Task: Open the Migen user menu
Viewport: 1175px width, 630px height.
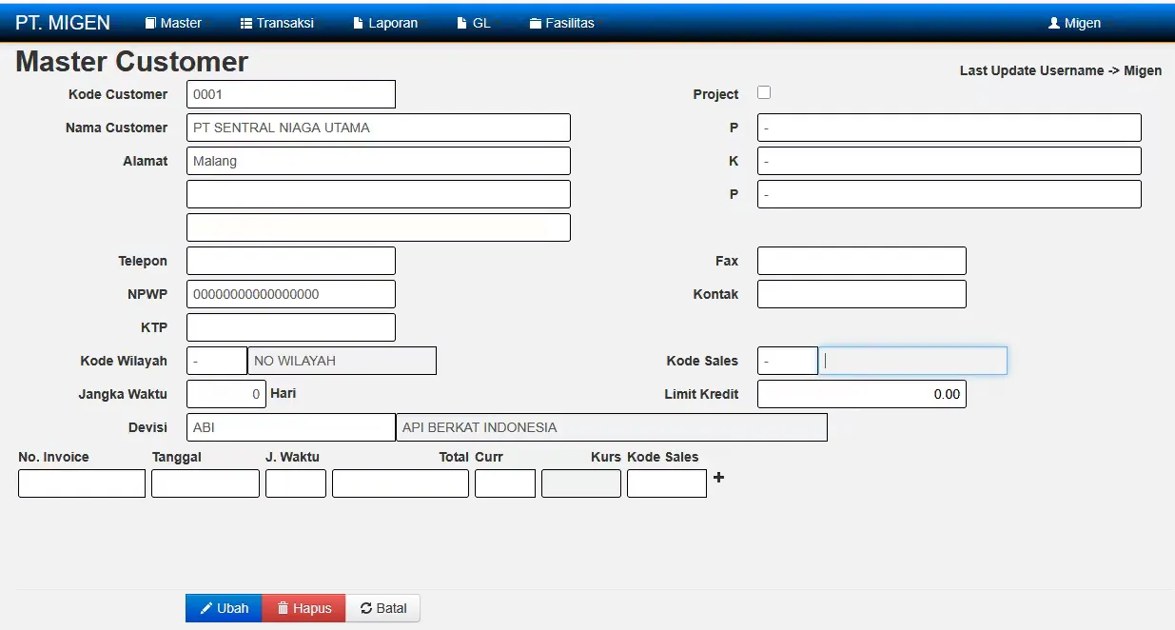Action: pos(1075,23)
